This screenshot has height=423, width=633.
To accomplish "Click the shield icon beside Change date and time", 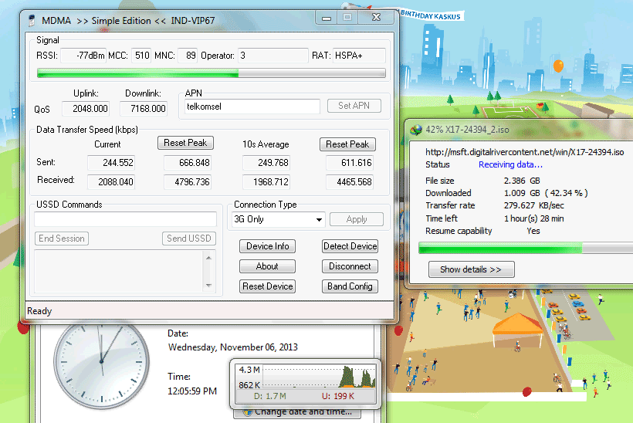I will pos(248,412).
